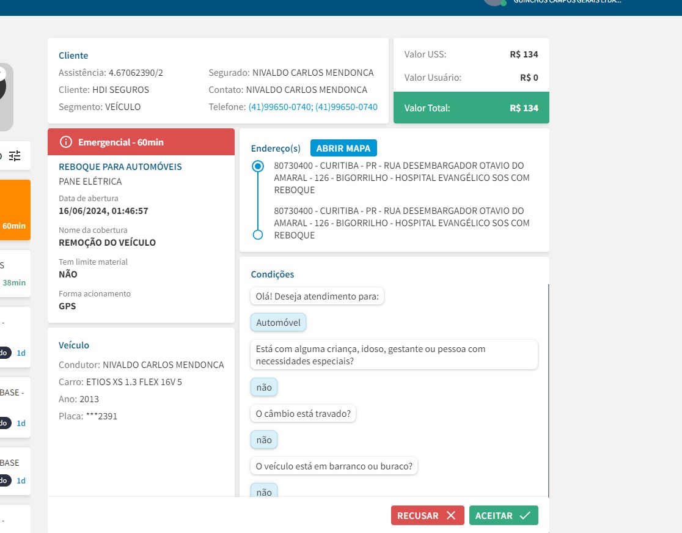The width and height of the screenshot is (682, 533).
Task: Open the 38min sidebar card
Action: pos(15,274)
